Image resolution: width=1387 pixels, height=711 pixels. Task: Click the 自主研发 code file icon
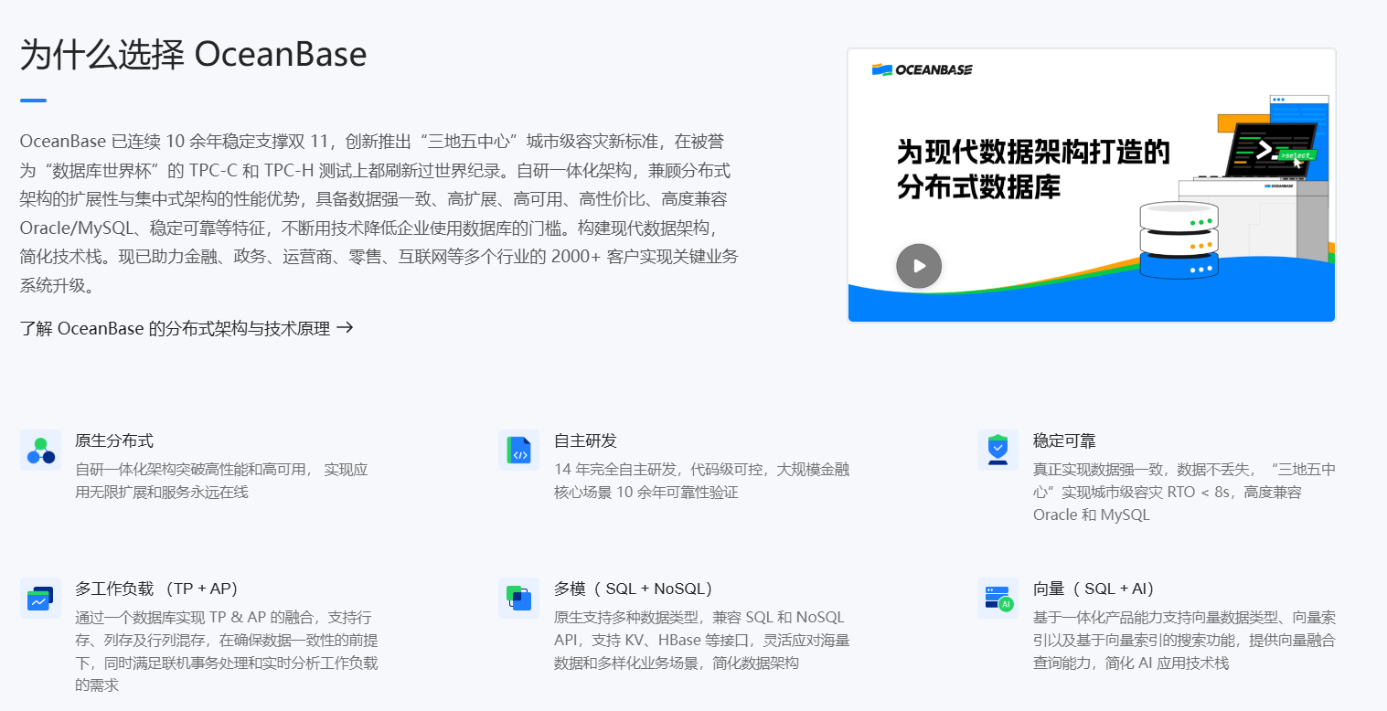click(x=519, y=451)
